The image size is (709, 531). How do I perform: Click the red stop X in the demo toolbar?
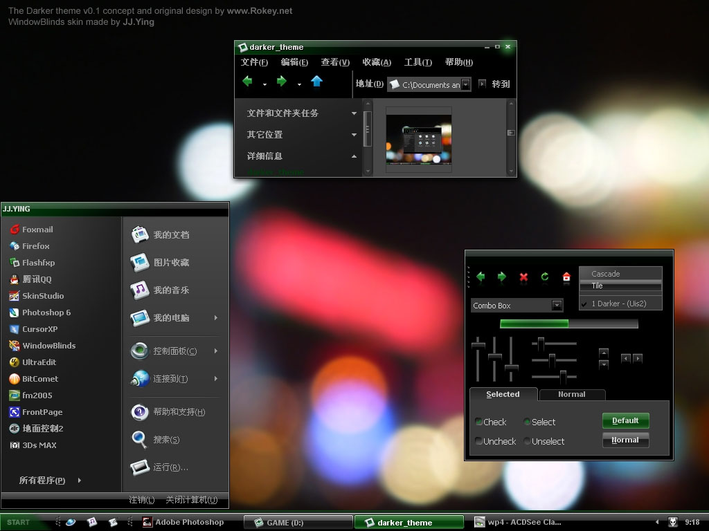[x=523, y=277]
